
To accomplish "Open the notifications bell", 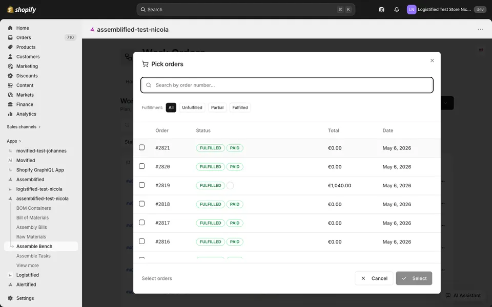I will pyautogui.click(x=397, y=9).
